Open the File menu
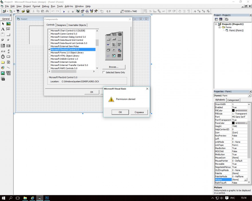 pos(7,6)
